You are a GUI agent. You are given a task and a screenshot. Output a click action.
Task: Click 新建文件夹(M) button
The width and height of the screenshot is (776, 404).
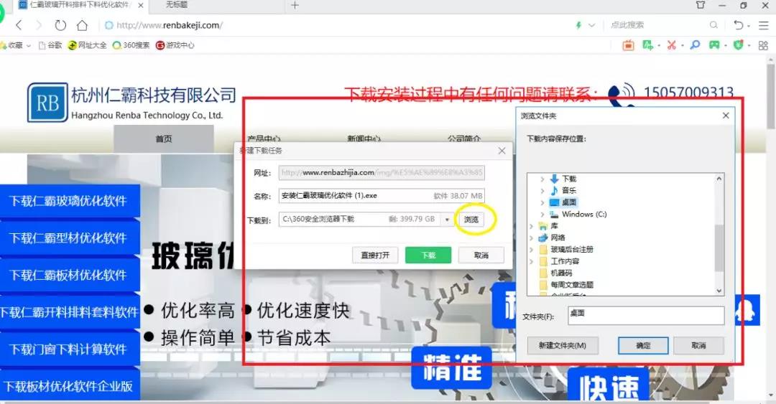[x=562, y=346]
